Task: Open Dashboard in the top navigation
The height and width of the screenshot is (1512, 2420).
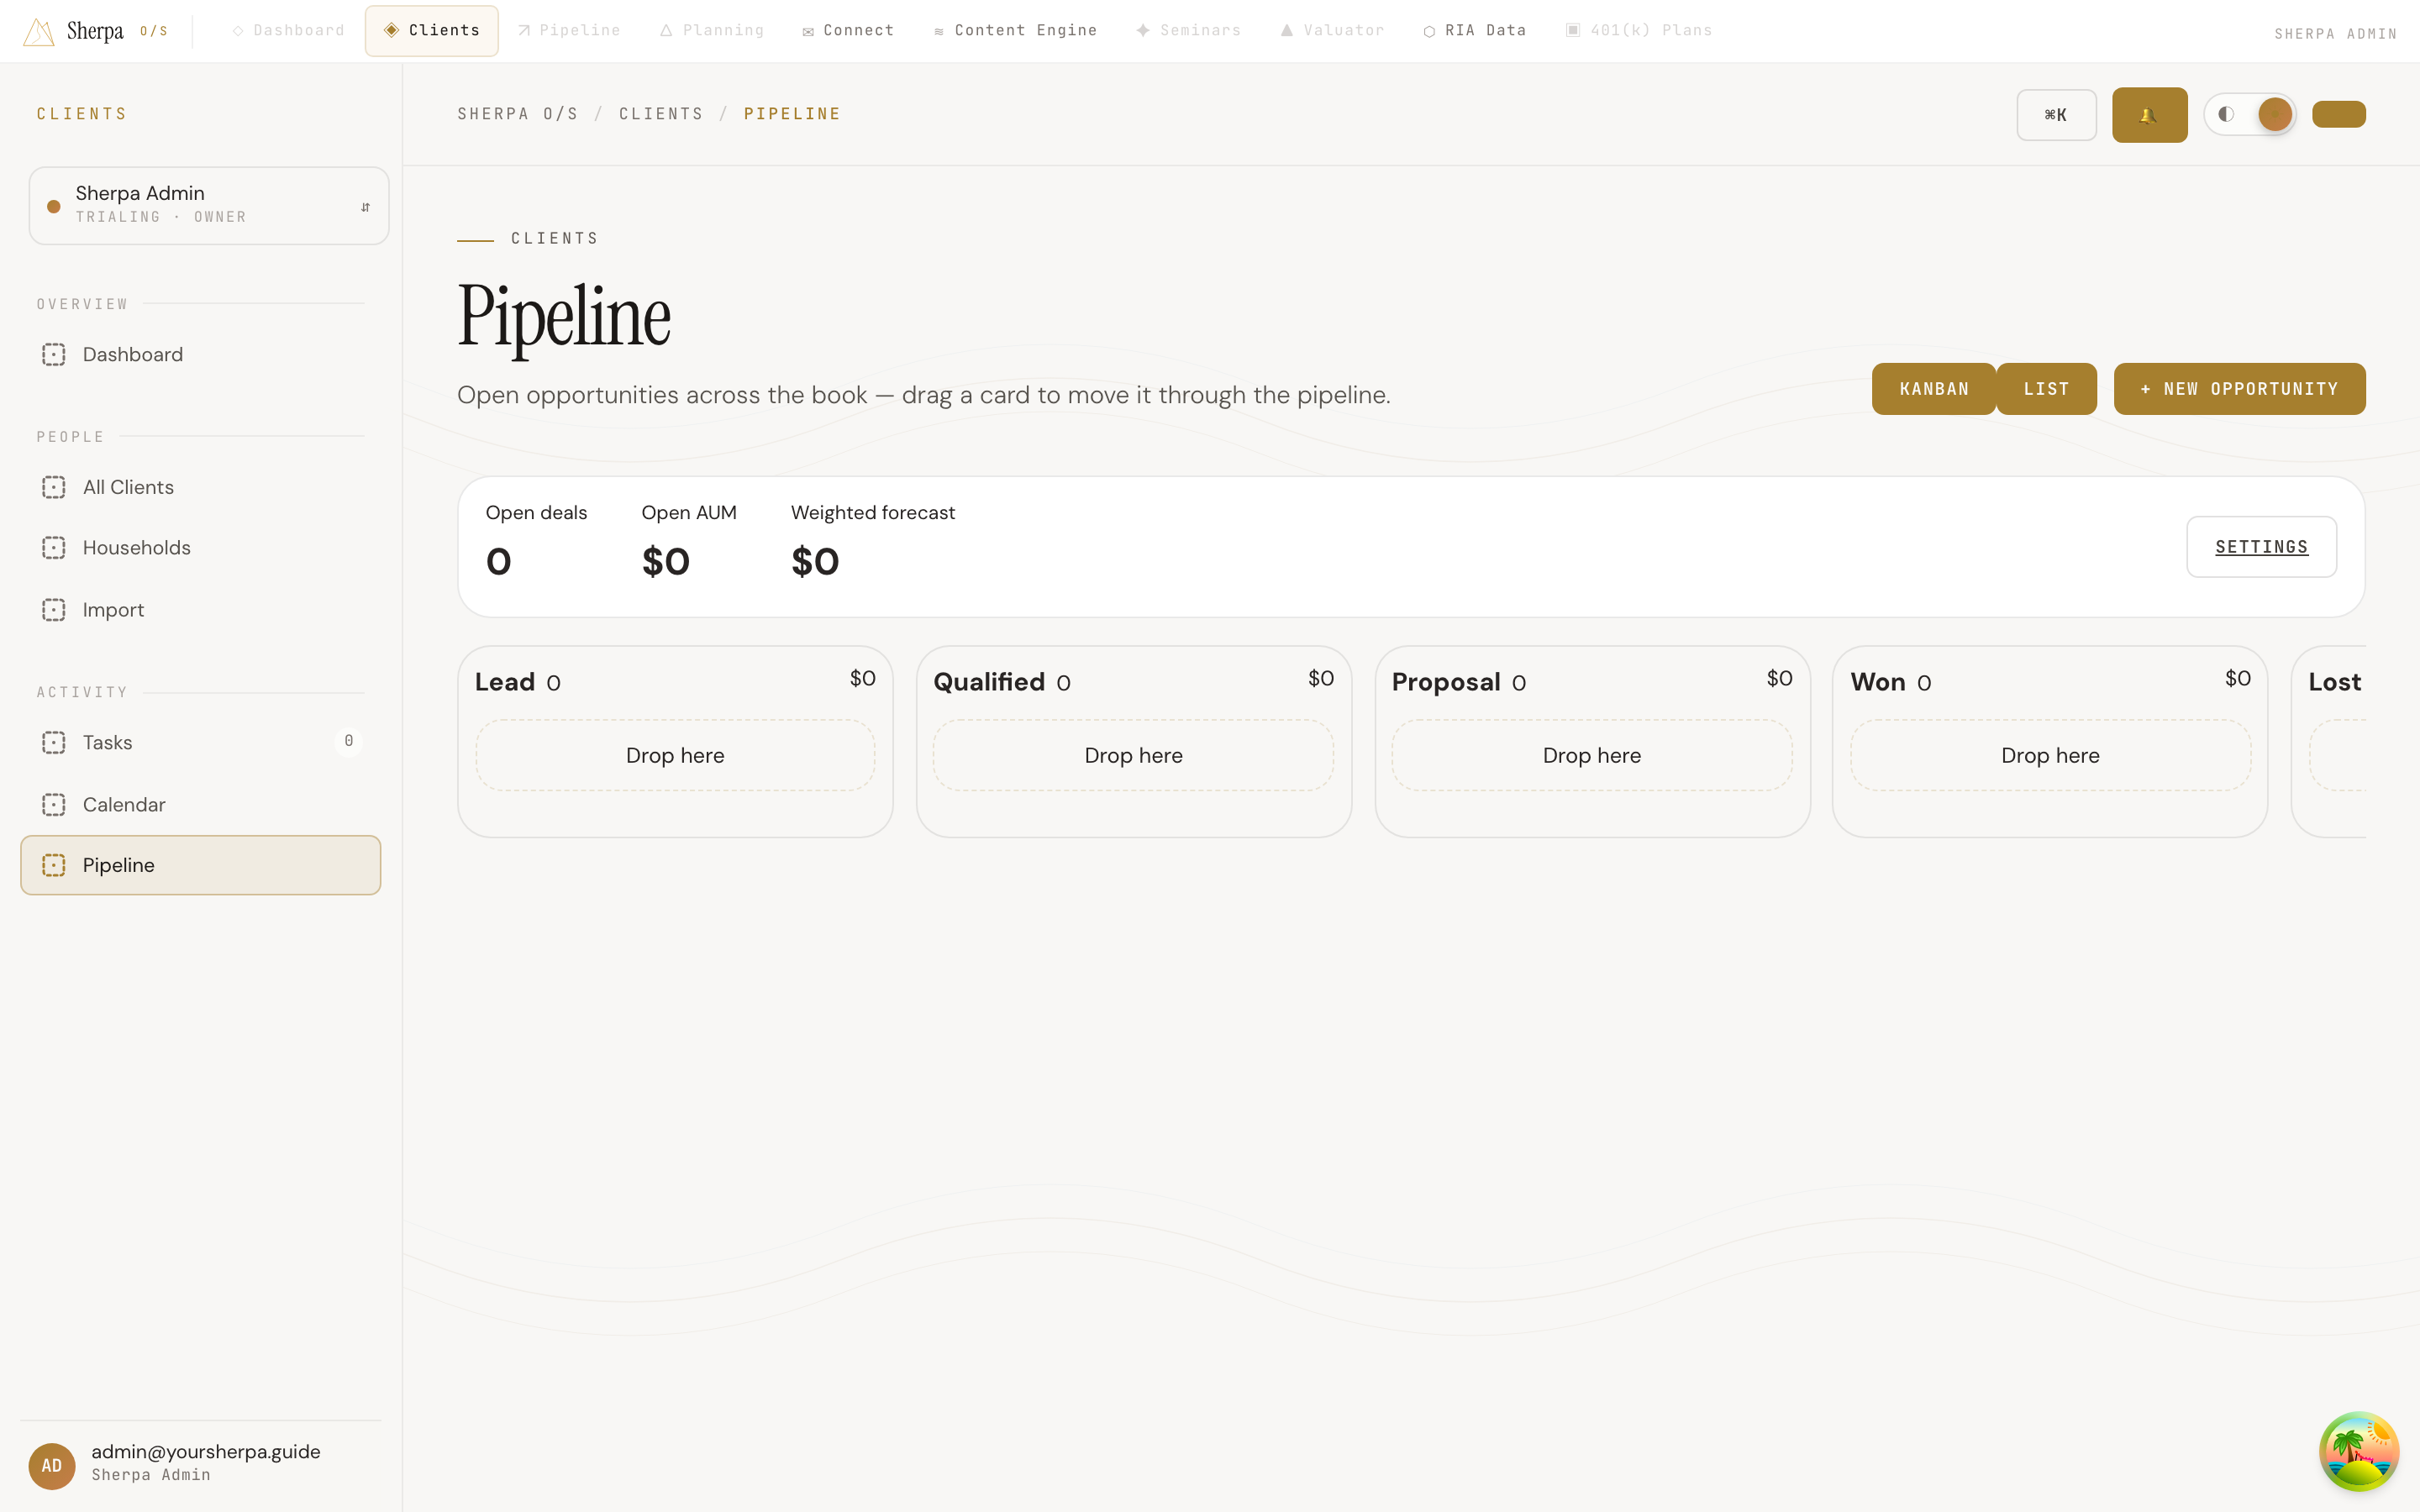Action: click(289, 30)
